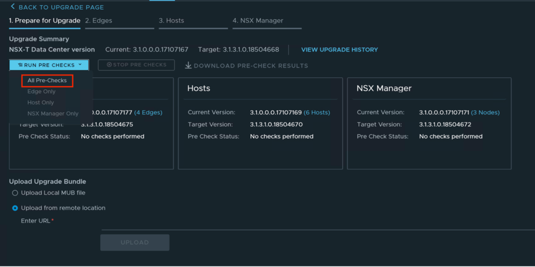Switch to the 2. Edges step tab
The width and height of the screenshot is (535, 267).
point(99,21)
